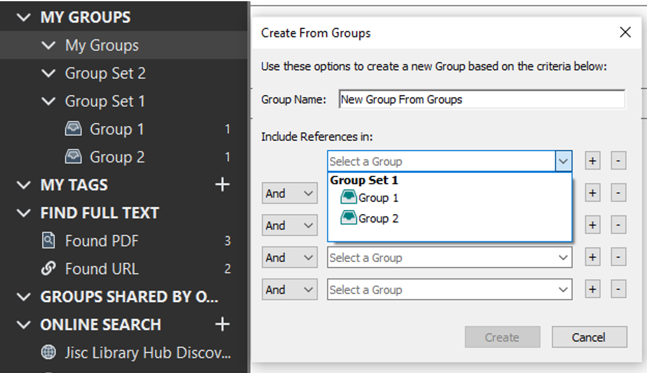Collapse Group Set 1 chevron

49,101
